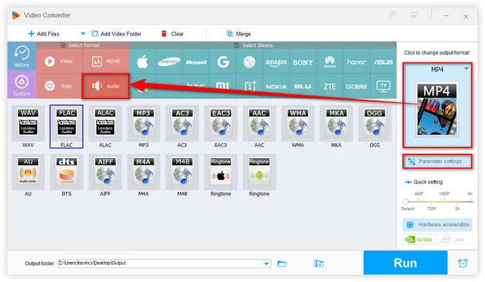Open the Custom formats panel

21,85
